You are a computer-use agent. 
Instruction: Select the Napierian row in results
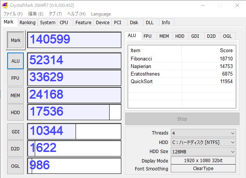click(x=182, y=66)
